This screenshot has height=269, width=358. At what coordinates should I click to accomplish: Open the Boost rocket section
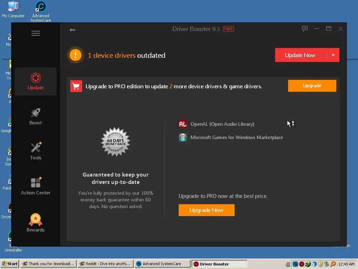pos(36,116)
